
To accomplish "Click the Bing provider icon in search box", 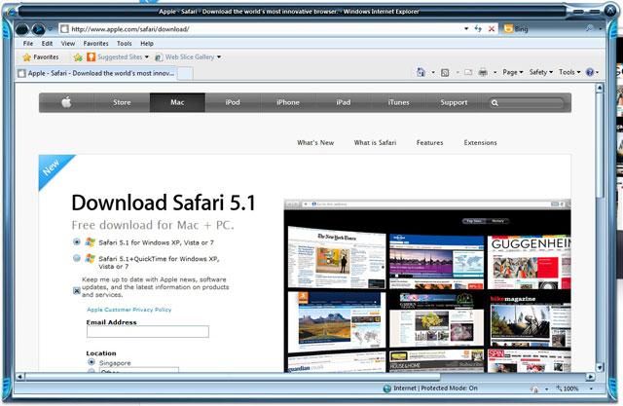I will 508,28.
